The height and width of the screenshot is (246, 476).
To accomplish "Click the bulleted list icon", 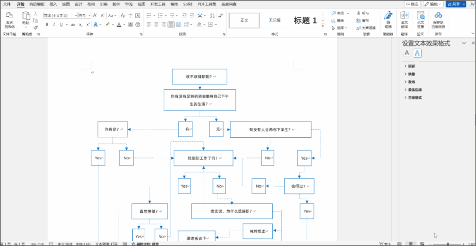I will pos(149,15).
